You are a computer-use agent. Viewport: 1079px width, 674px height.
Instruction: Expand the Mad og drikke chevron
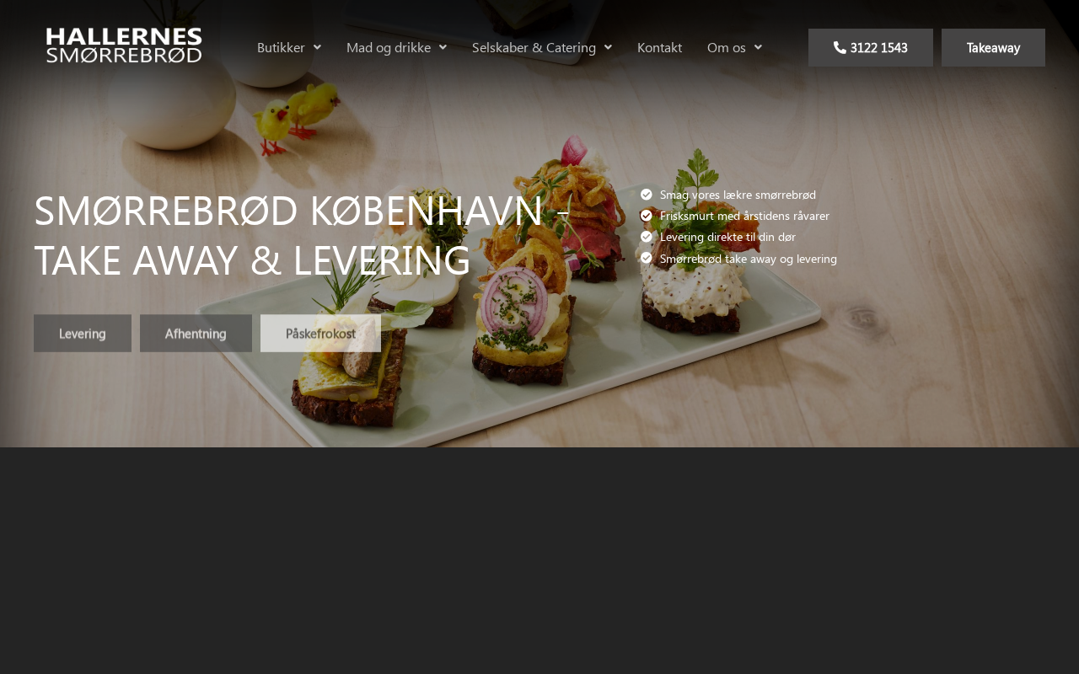pyautogui.click(x=443, y=47)
